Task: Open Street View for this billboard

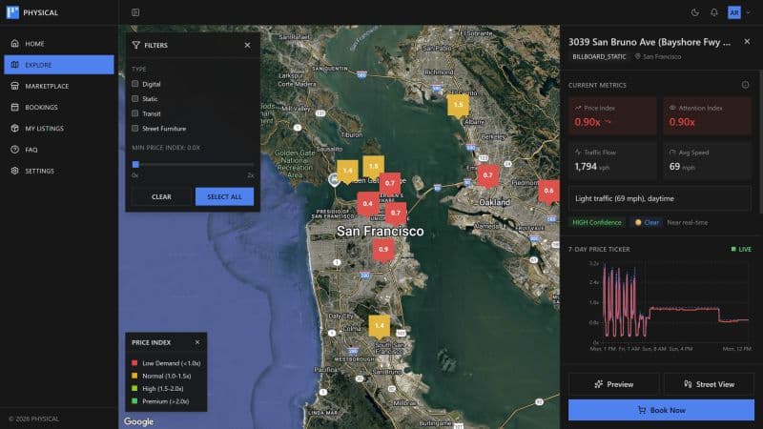Action: (709, 384)
